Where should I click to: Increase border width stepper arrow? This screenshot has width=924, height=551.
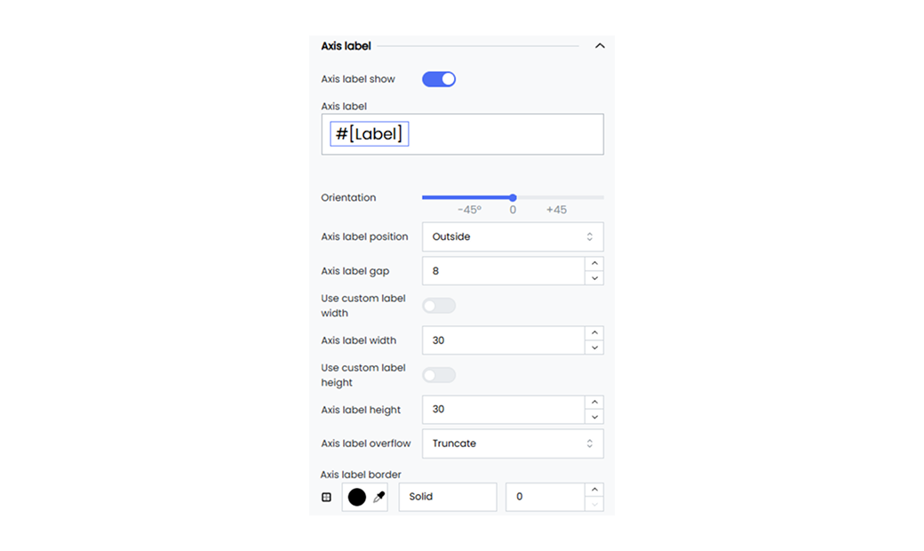[594, 490]
